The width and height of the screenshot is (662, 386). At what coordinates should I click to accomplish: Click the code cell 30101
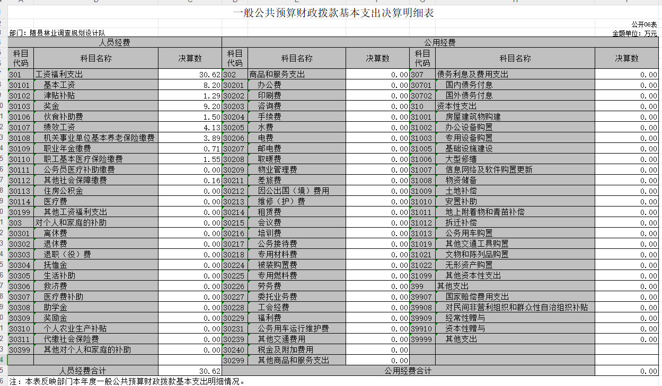(x=21, y=85)
